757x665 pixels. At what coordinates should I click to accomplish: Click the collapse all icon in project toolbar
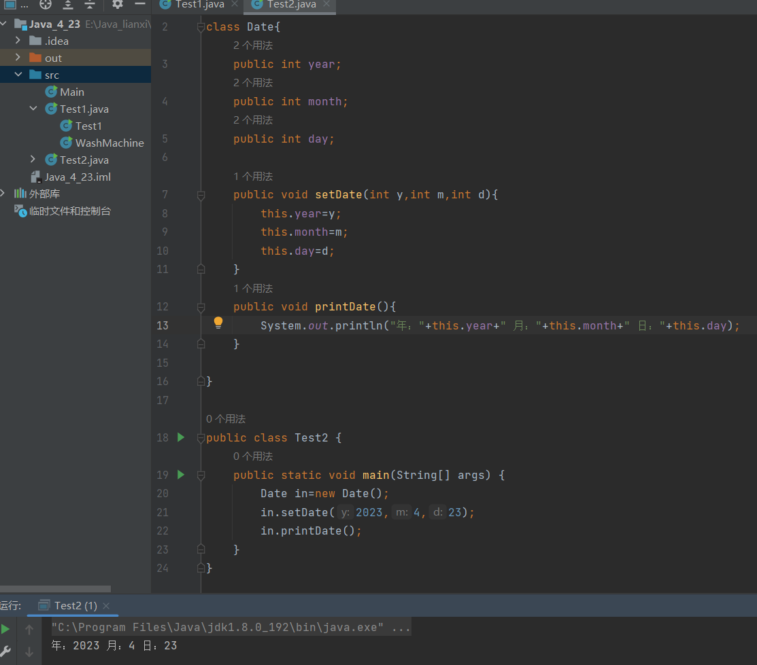[x=90, y=4]
